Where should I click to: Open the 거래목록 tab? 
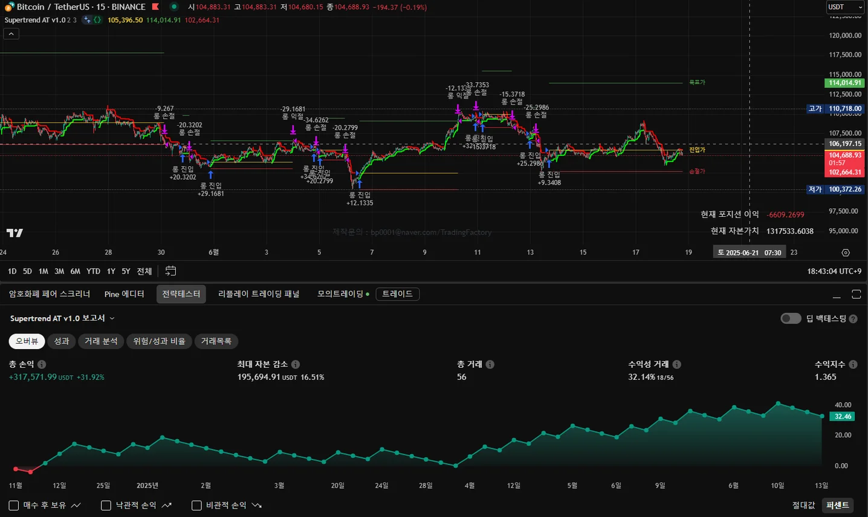click(x=216, y=341)
